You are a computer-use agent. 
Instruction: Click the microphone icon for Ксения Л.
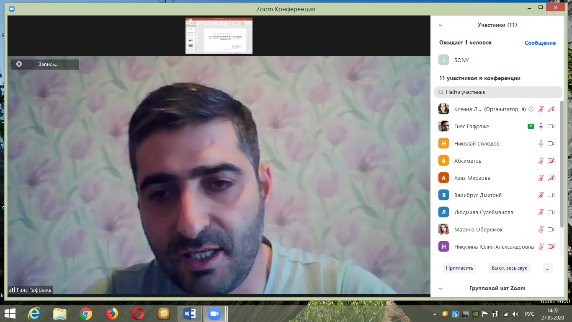pos(541,109)
